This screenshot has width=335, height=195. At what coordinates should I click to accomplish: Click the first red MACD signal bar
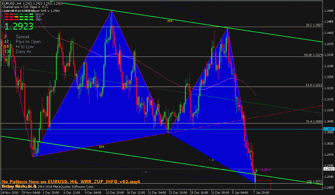(6, 15)
